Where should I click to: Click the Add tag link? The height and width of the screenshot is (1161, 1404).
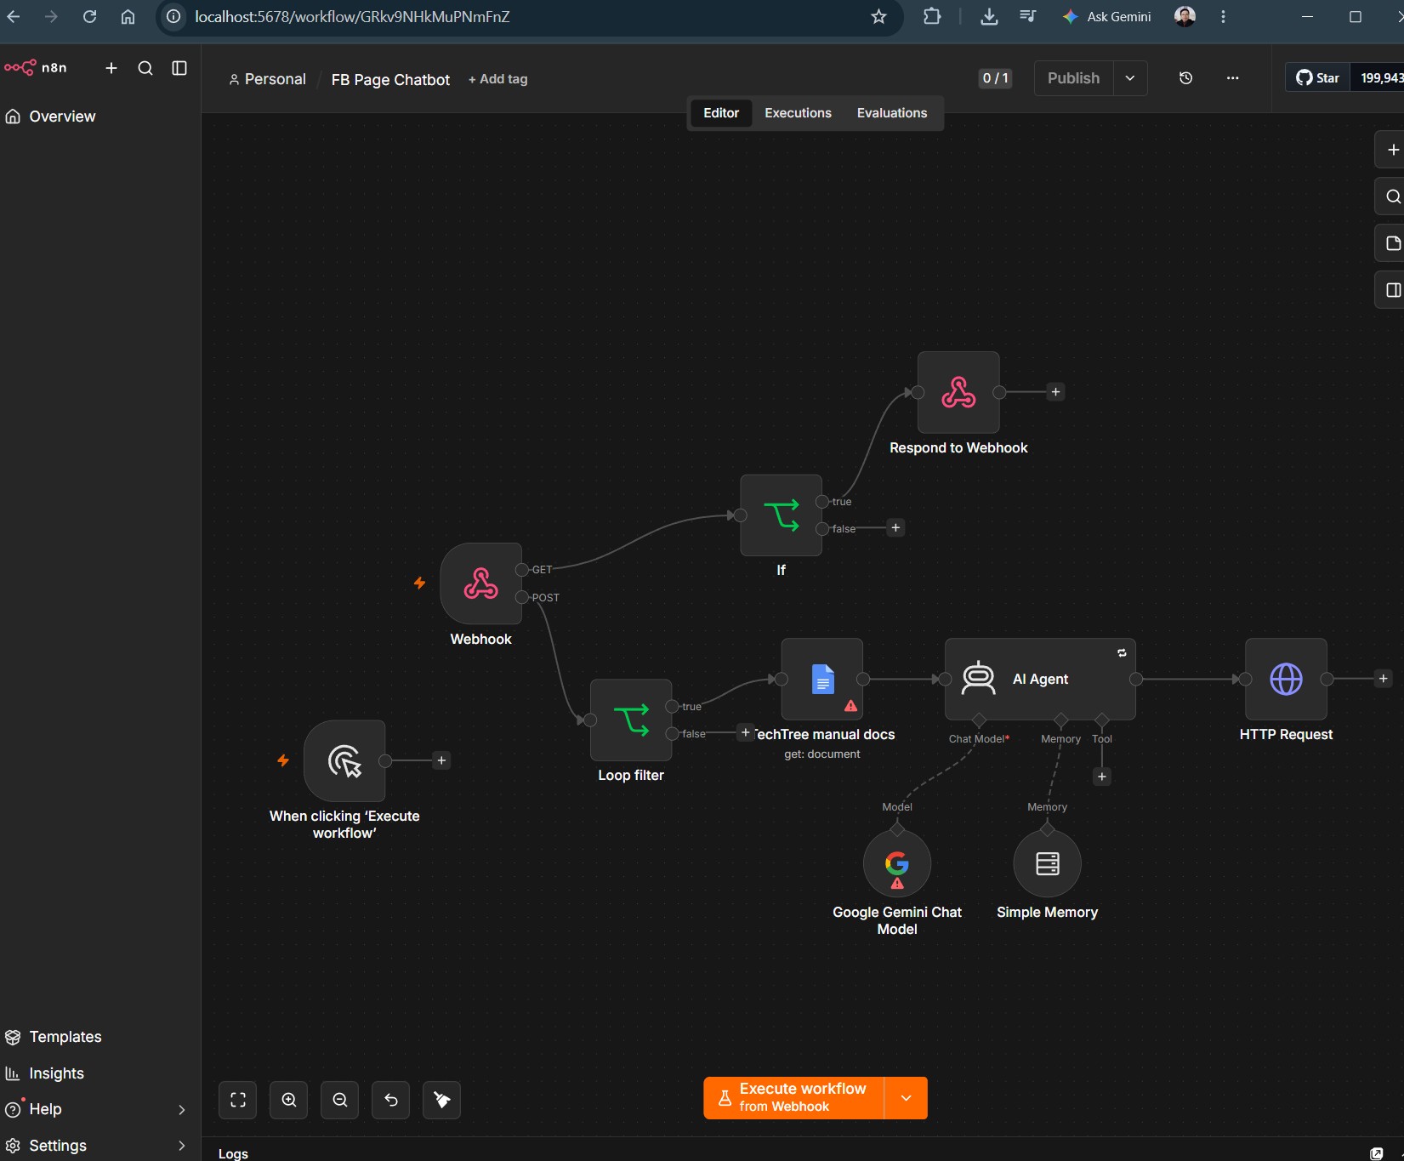click(x=497, y=79)
